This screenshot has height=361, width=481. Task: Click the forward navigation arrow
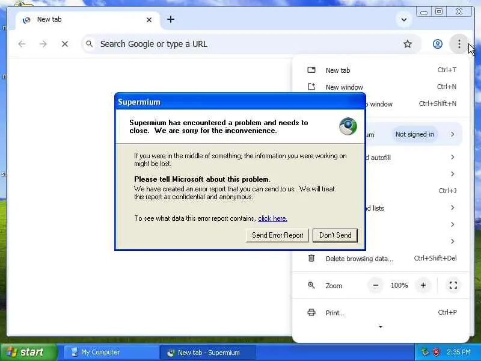tap(43, 44)
